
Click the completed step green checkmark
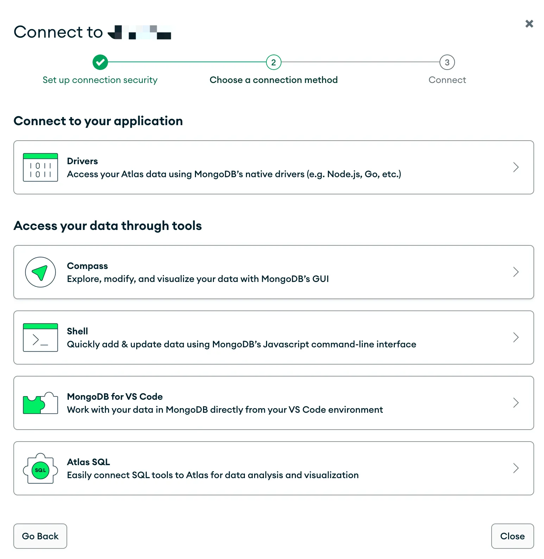tap(100, 62)
